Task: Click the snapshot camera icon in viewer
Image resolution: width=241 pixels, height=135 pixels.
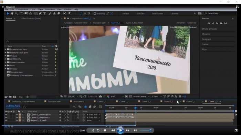Action: tap(101, 97)
